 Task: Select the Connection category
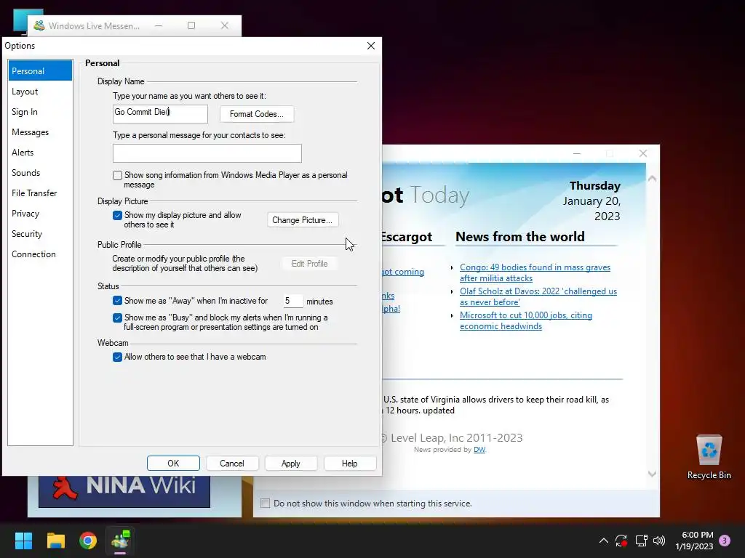[x=41, y=254]
